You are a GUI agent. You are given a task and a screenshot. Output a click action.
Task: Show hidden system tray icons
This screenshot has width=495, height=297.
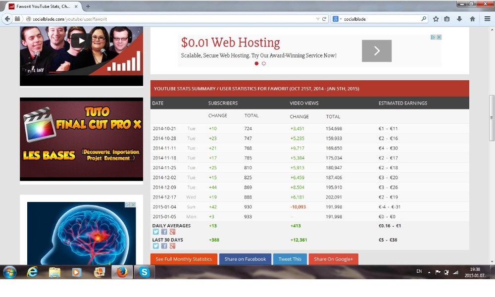(429, 272)
